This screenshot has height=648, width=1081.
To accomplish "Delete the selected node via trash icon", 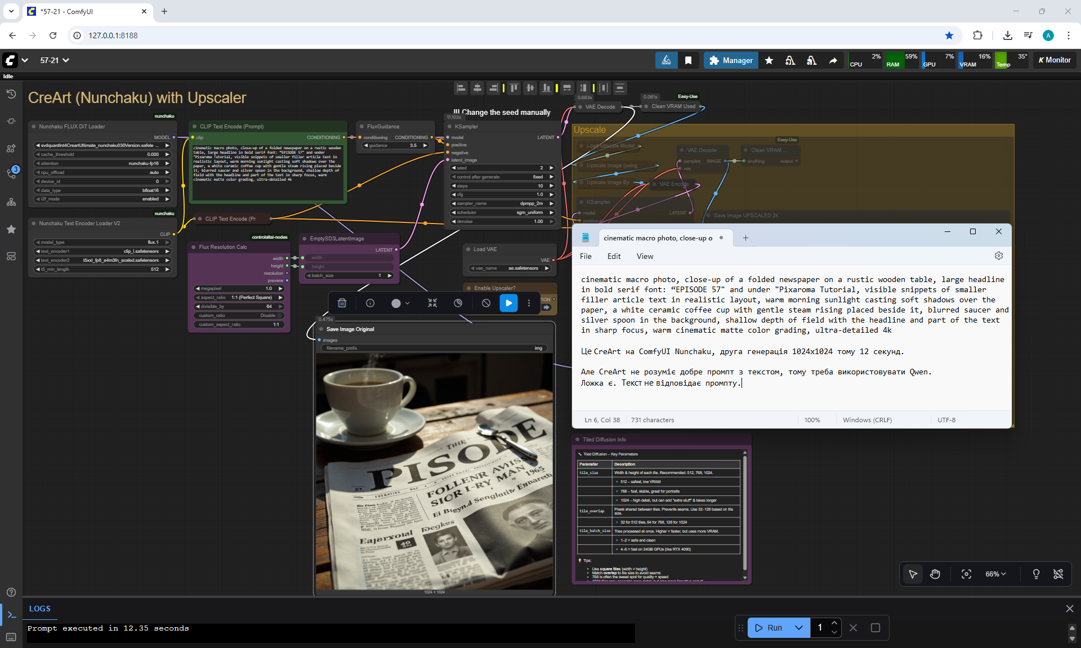I will [x=342, y=303].
